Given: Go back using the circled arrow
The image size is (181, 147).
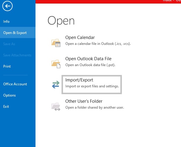Looking at the screenshot, I should (7, 6).
